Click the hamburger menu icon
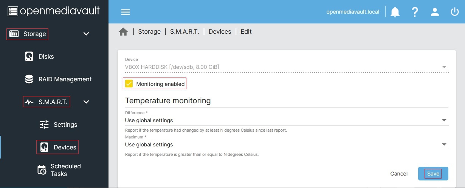Image resolution: width=465 pixels, height=188 pixels. 125,12
